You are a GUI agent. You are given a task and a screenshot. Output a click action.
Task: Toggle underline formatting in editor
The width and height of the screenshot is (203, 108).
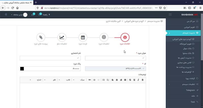click(134, 80)
